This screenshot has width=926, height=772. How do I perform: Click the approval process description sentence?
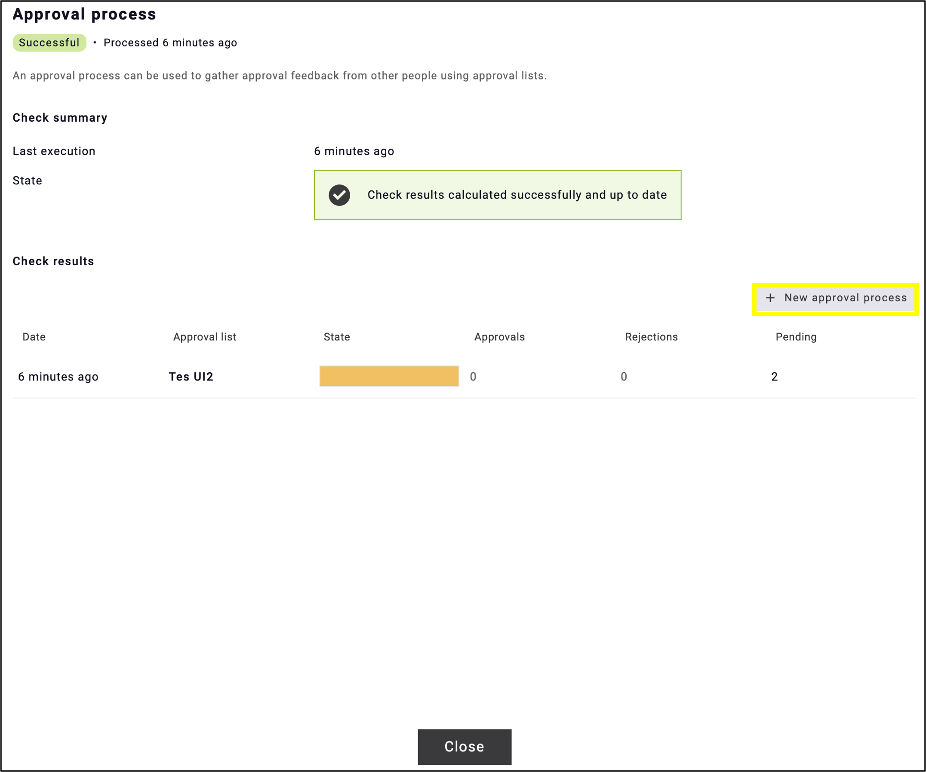pyautogui.click(x=280, y=76)
